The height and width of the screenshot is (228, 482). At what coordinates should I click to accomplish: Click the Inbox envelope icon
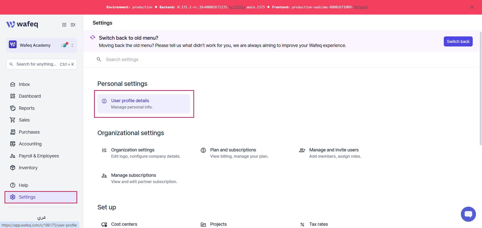[13, 84]
